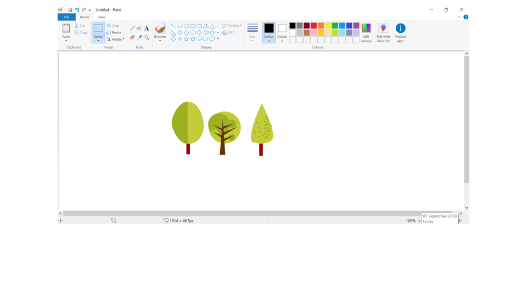527x296 pixels.
Task: Click the Resize button
Action: tap(114, 32)
